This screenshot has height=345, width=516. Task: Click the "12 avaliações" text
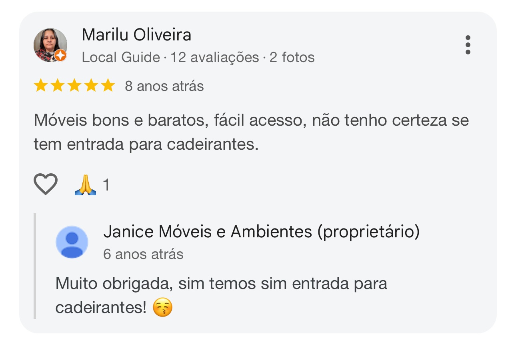[215, 58]
